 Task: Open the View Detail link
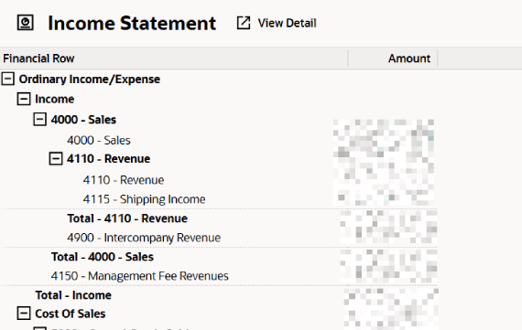tap(287, 23)
